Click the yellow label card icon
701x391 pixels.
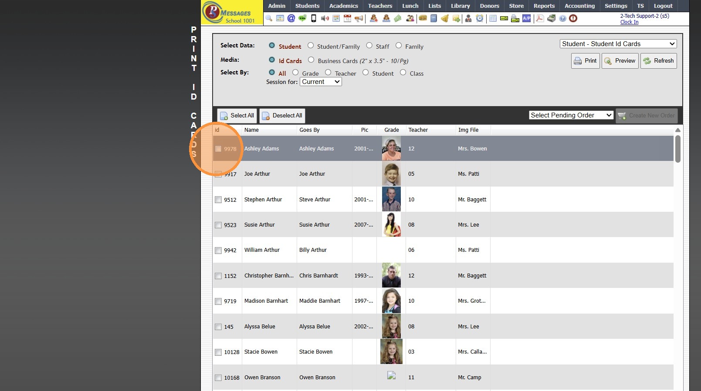(x=504, y=18)
